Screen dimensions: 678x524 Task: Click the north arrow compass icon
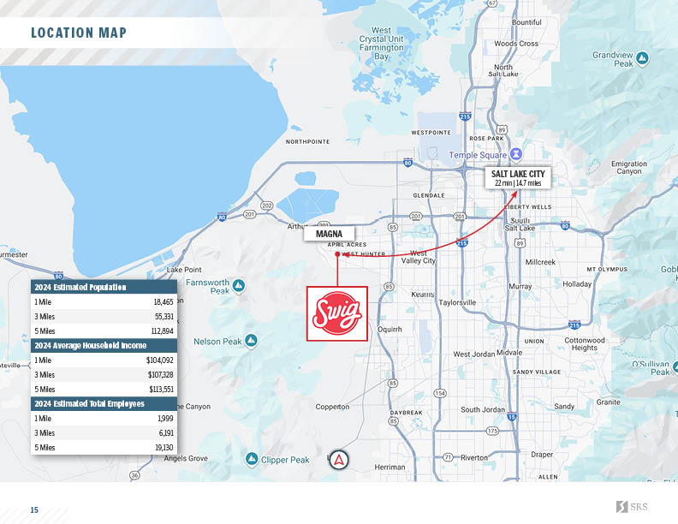tap(338, 460)
